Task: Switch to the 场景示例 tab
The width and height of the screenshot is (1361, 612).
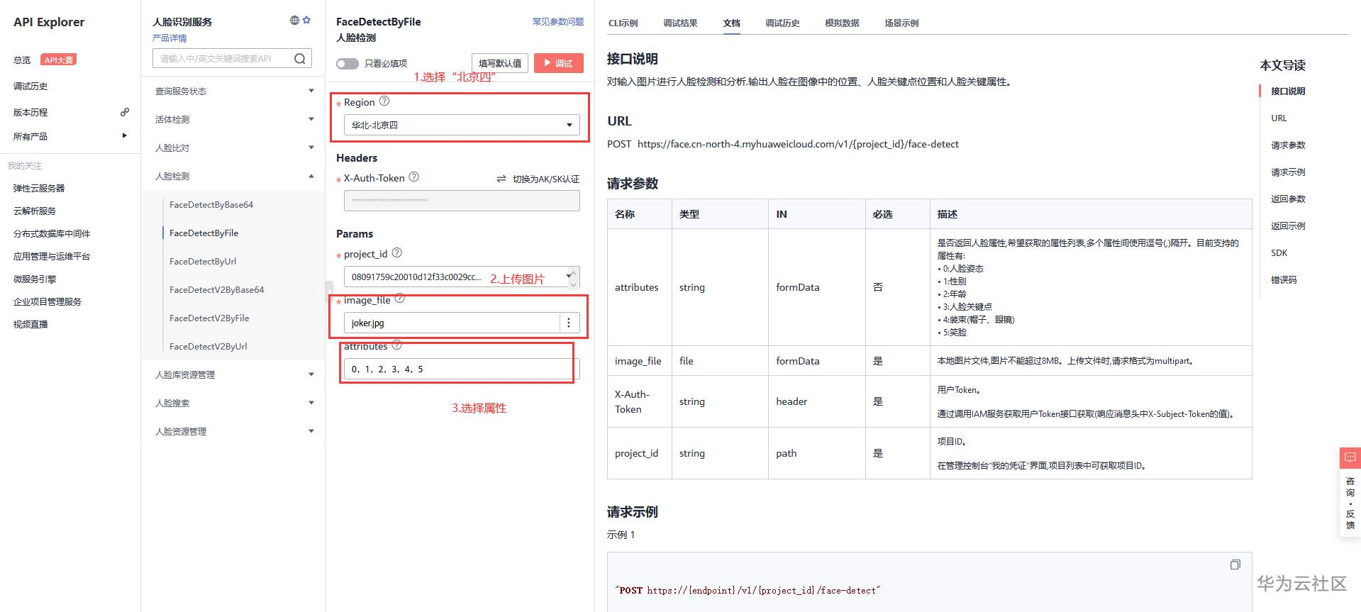Action: 901,23
